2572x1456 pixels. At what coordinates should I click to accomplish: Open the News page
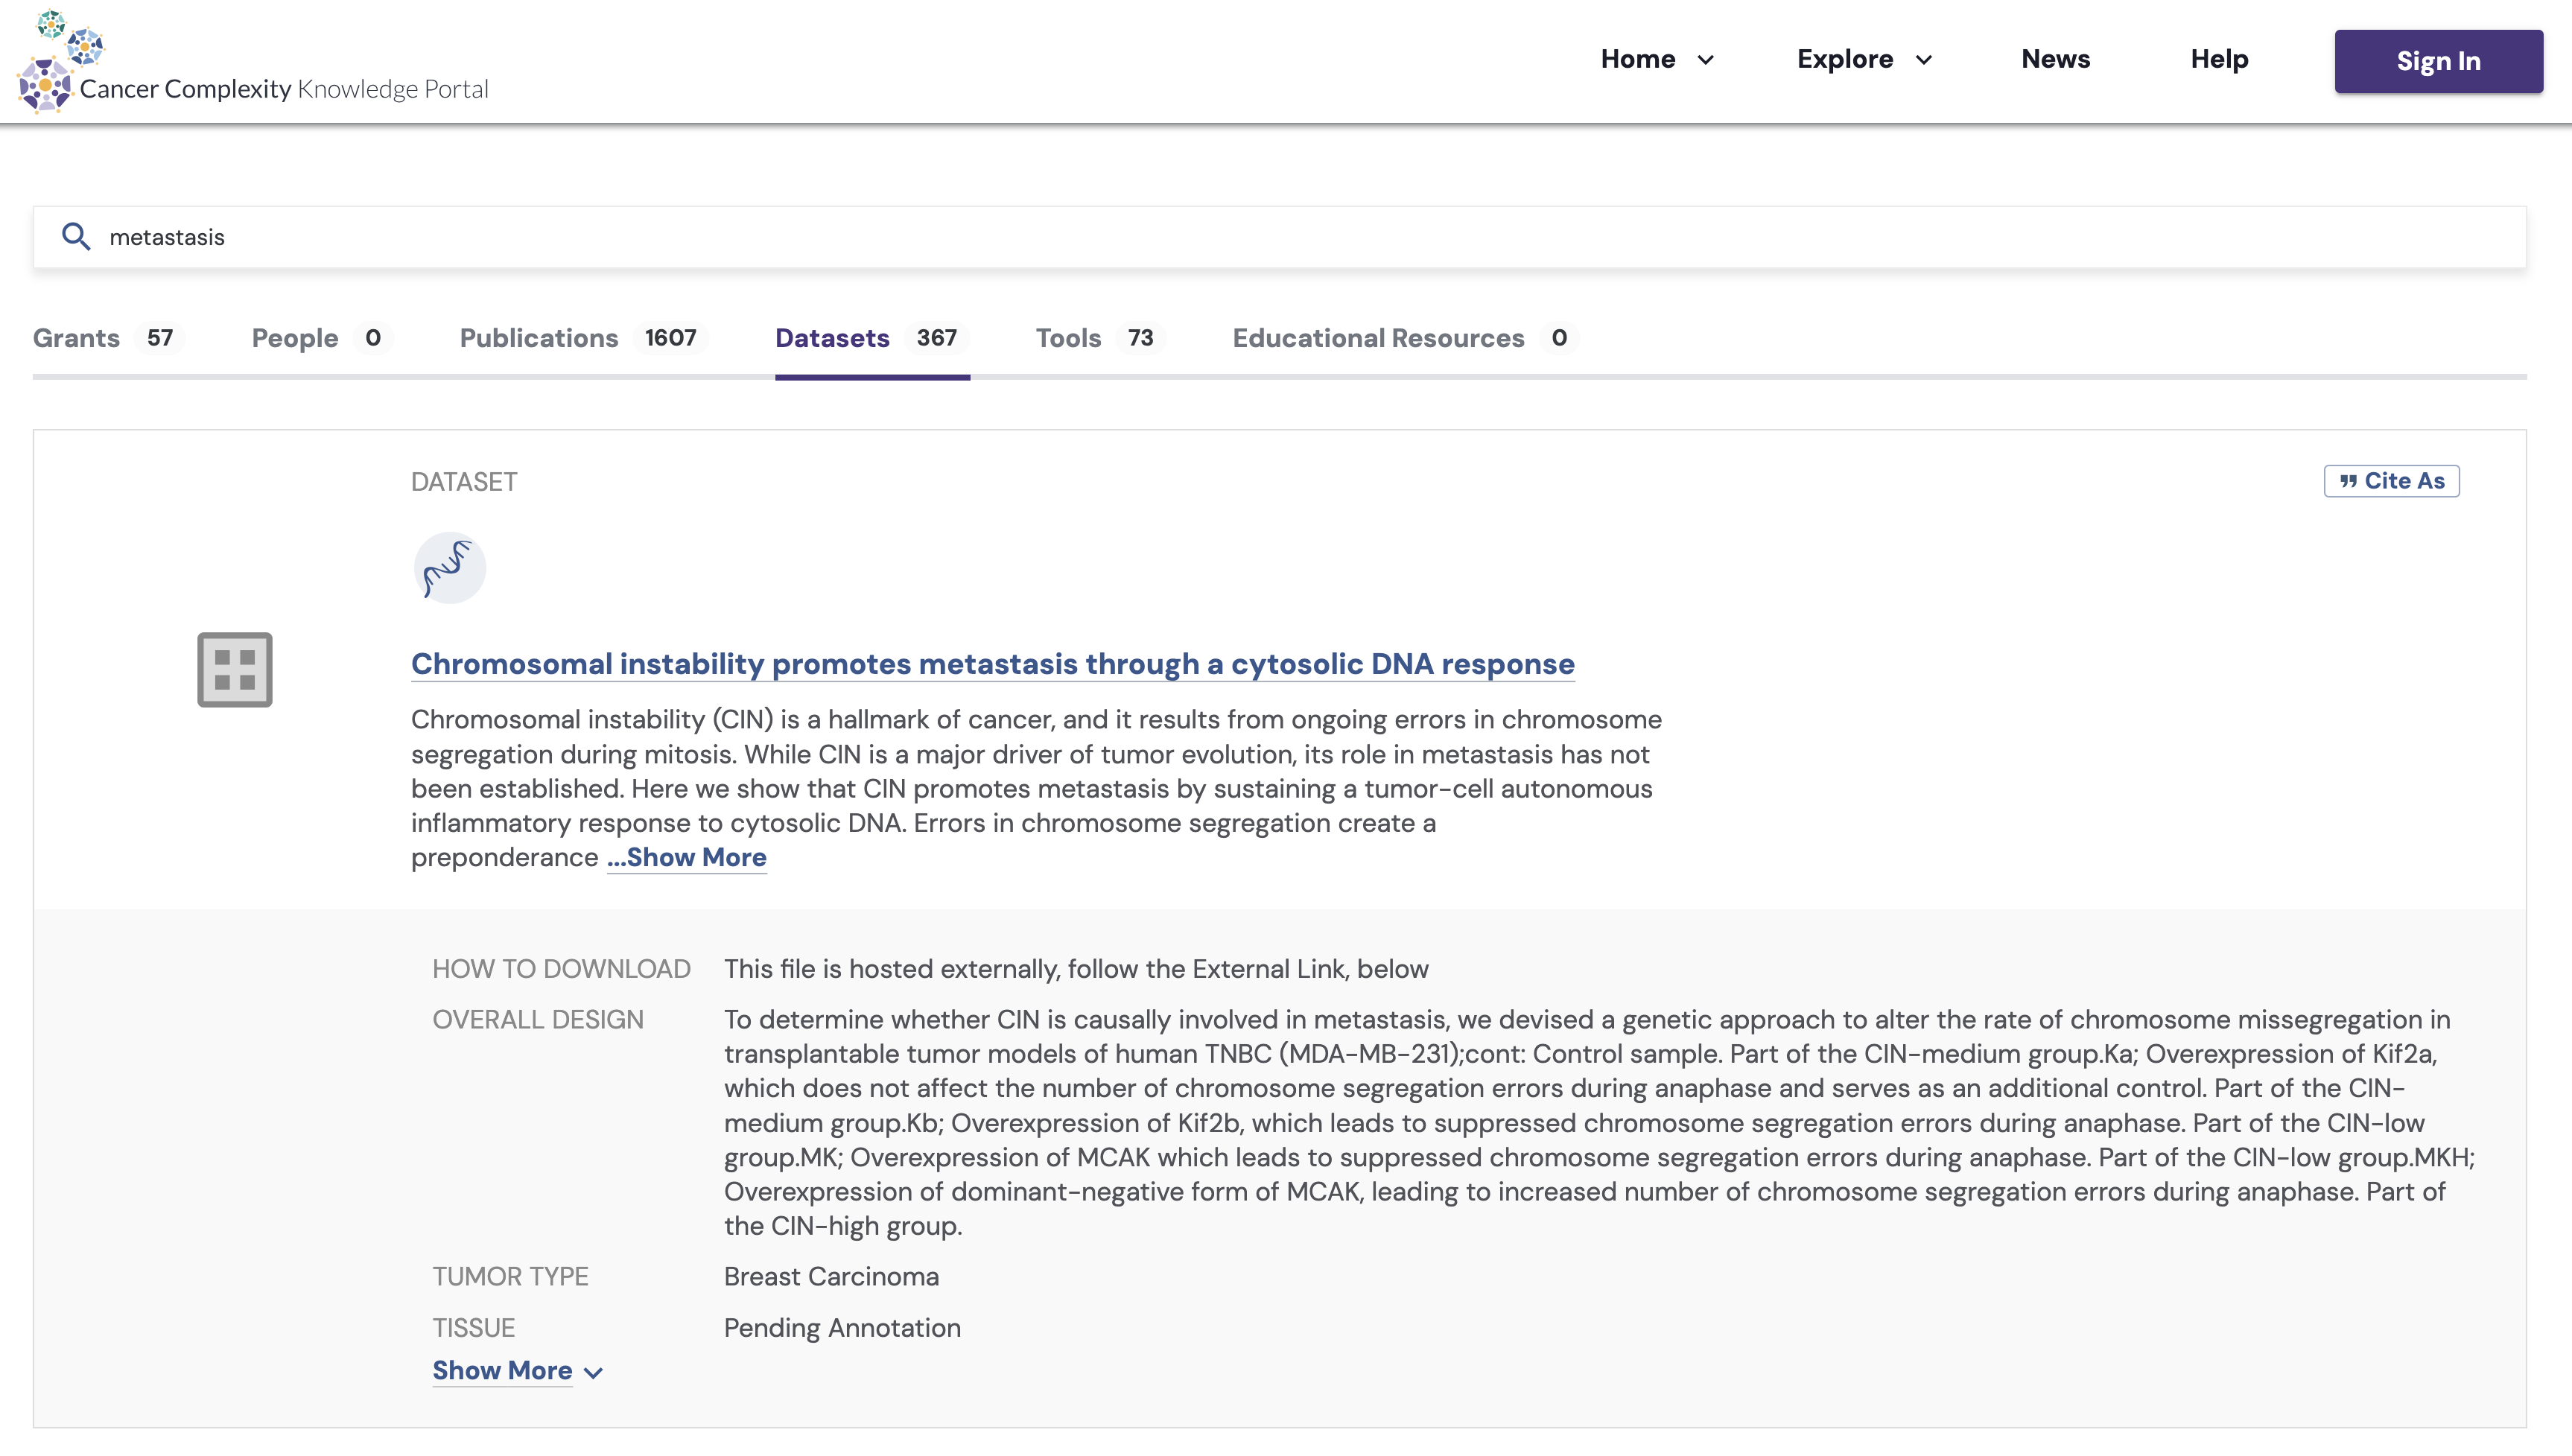(x=2055, y=60)
